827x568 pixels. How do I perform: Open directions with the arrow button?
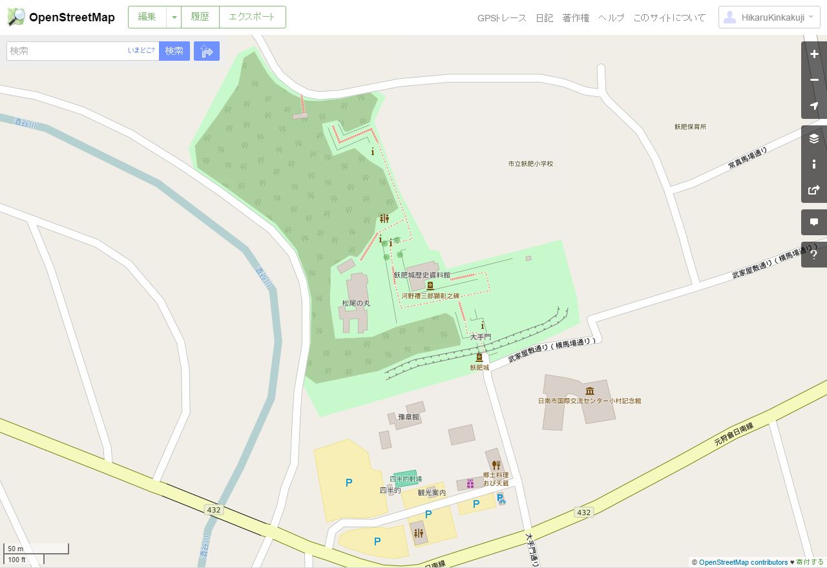207,51
